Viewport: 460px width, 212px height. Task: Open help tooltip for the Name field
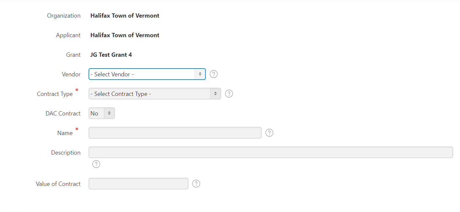pos(269,133)
